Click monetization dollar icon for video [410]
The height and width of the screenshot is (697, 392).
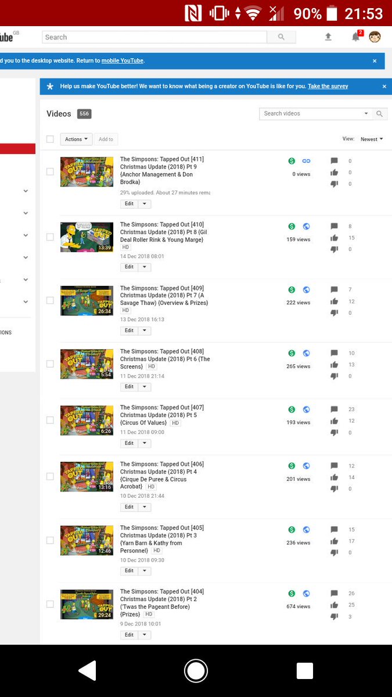click(x=292, y=227)
